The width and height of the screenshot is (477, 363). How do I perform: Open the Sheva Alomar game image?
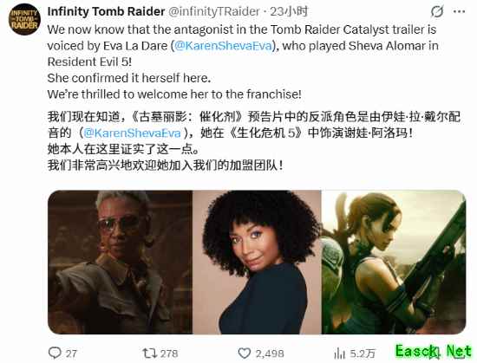pyautogui.click(x=394, y=263)
